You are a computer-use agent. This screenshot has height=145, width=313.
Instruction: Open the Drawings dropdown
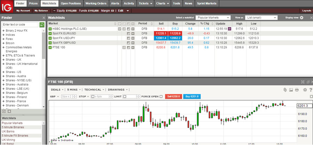click(x=118, y=90)
